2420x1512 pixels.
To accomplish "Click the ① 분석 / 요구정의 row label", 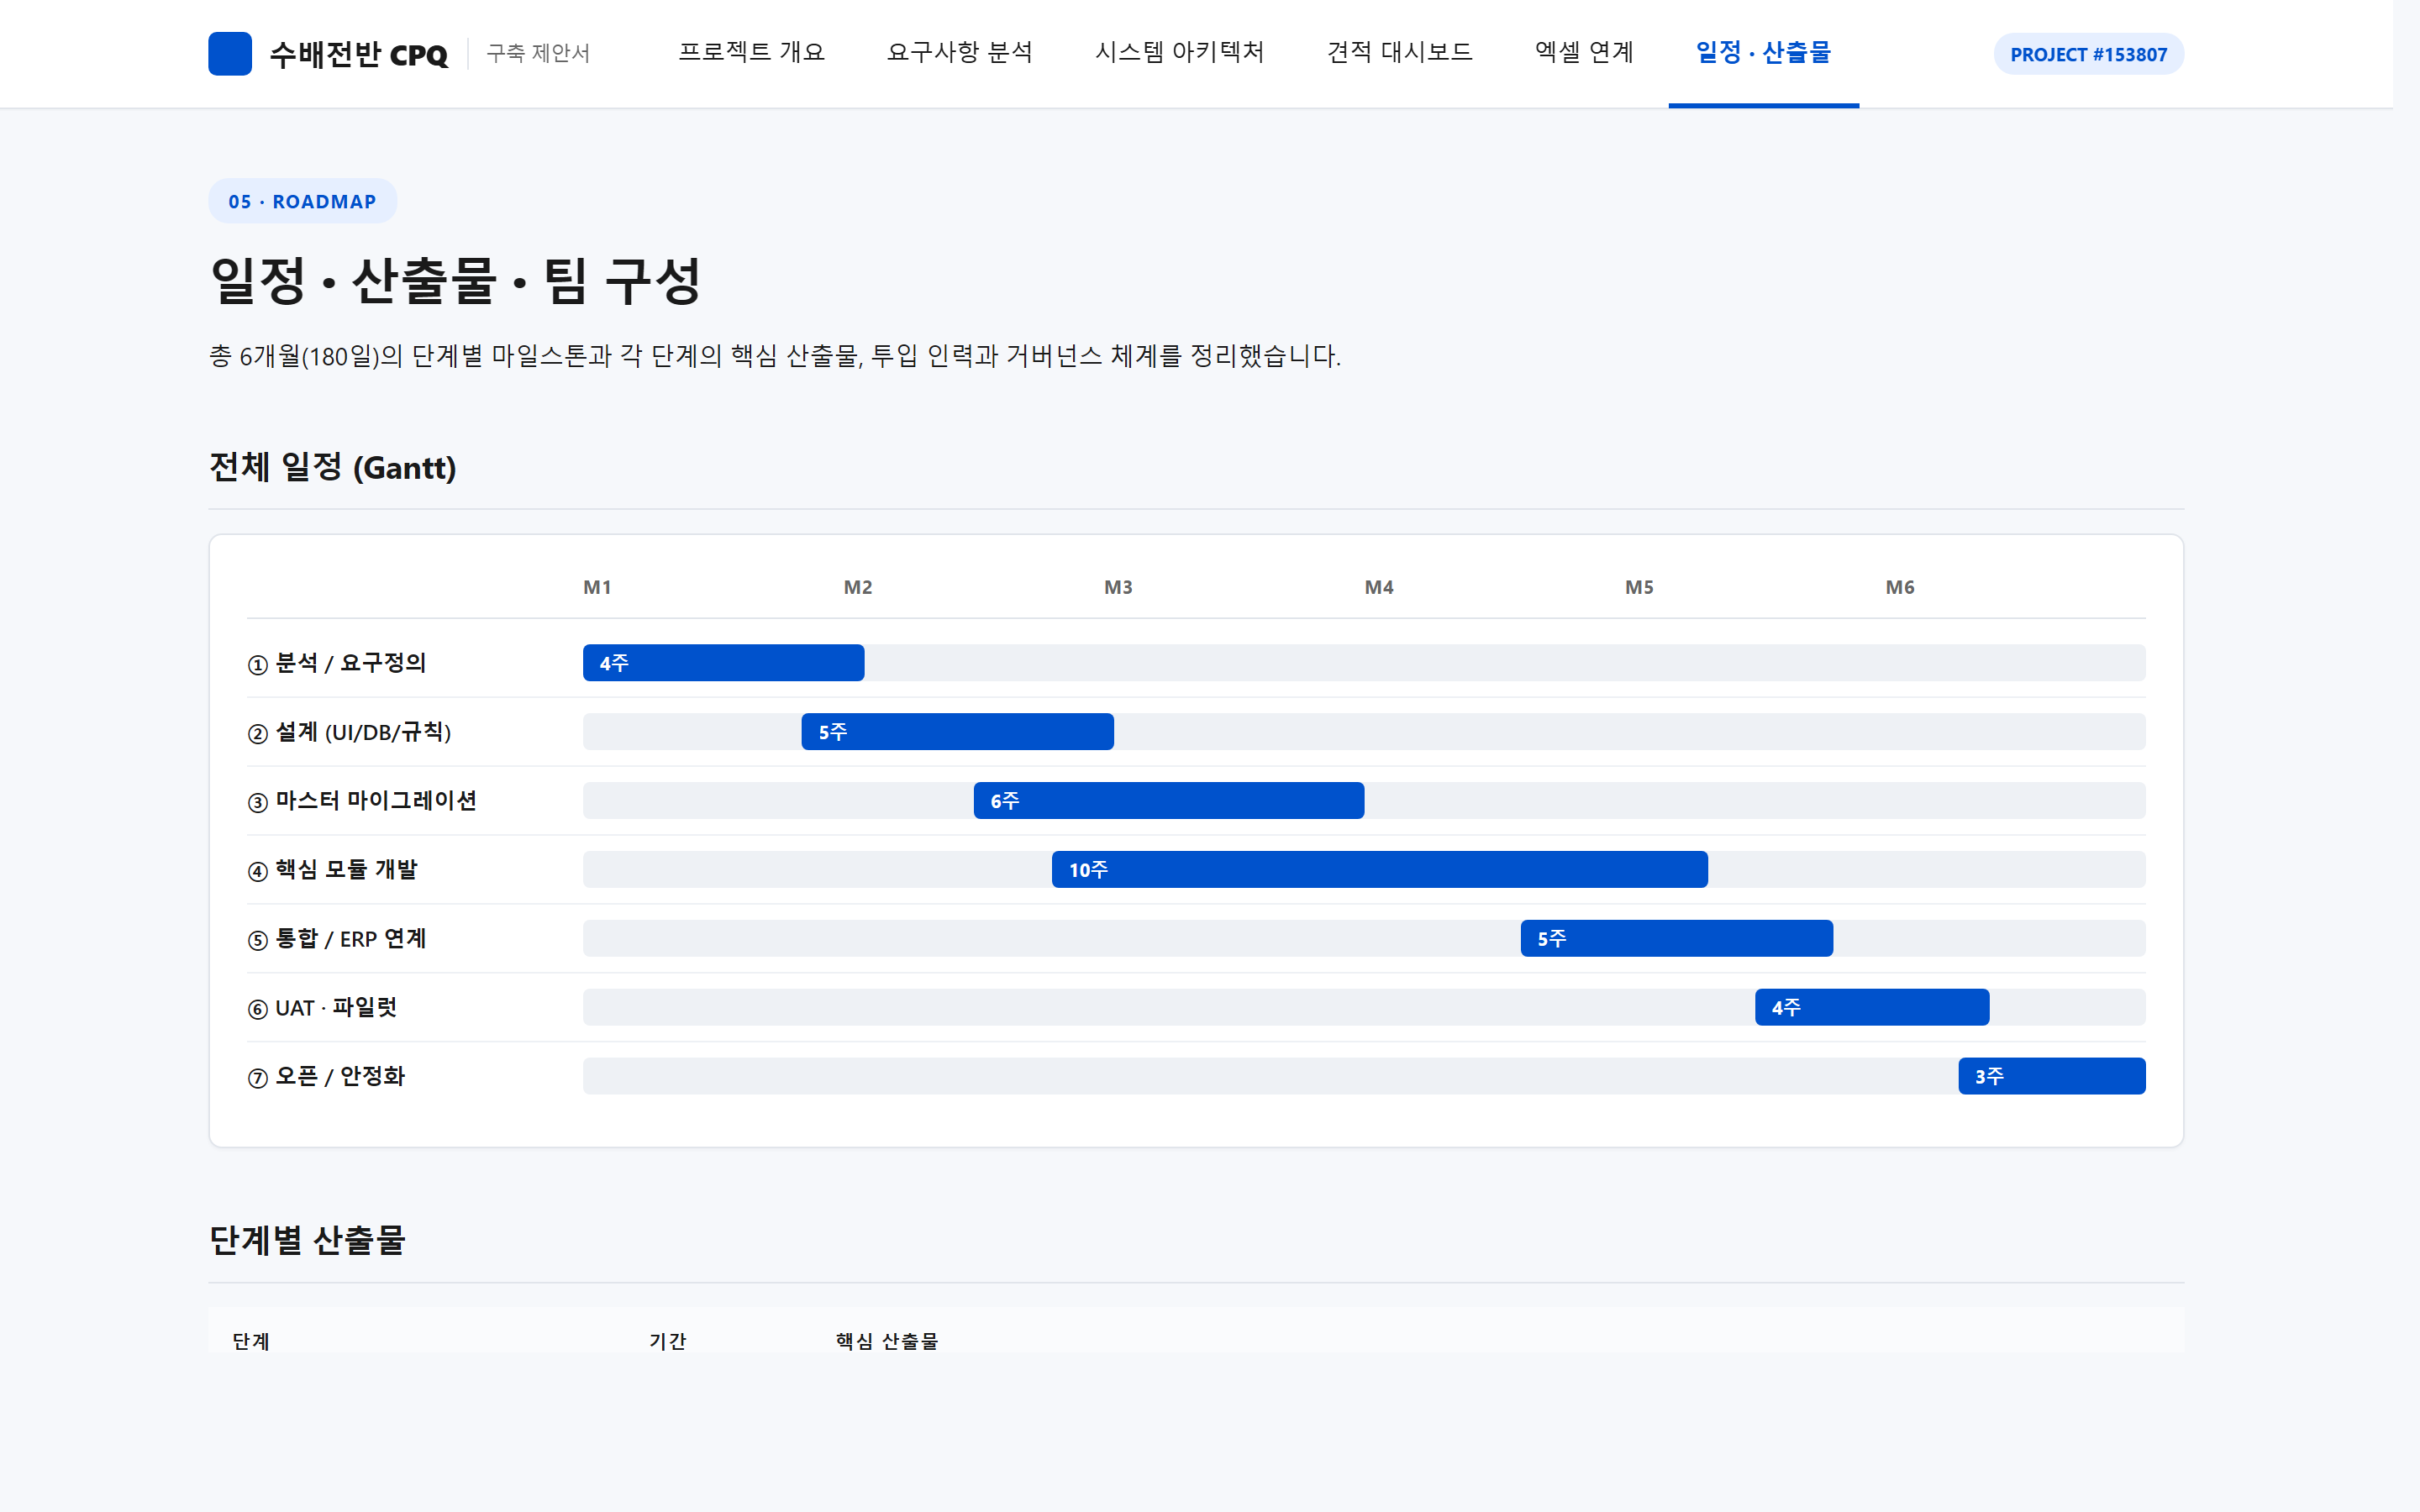I will [337, 663].
